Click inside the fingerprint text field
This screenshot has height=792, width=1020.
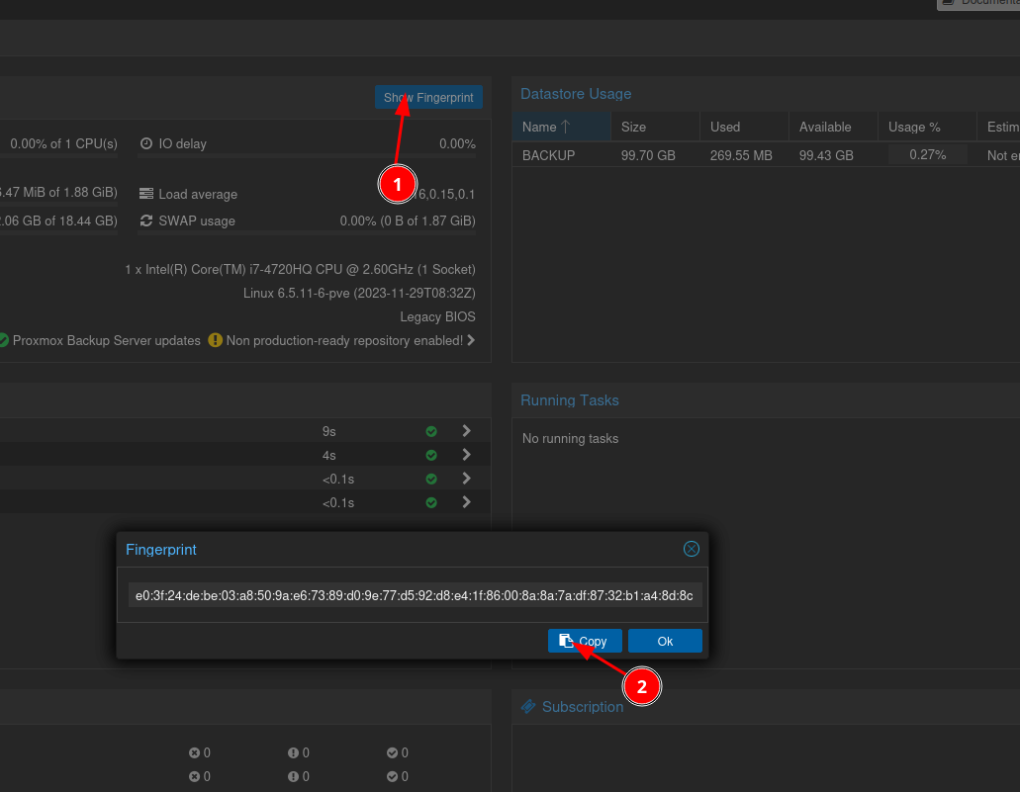click(x=415, y=595)
